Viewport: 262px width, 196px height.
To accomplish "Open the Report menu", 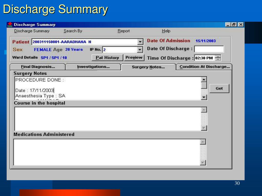I will pos(124,31).
